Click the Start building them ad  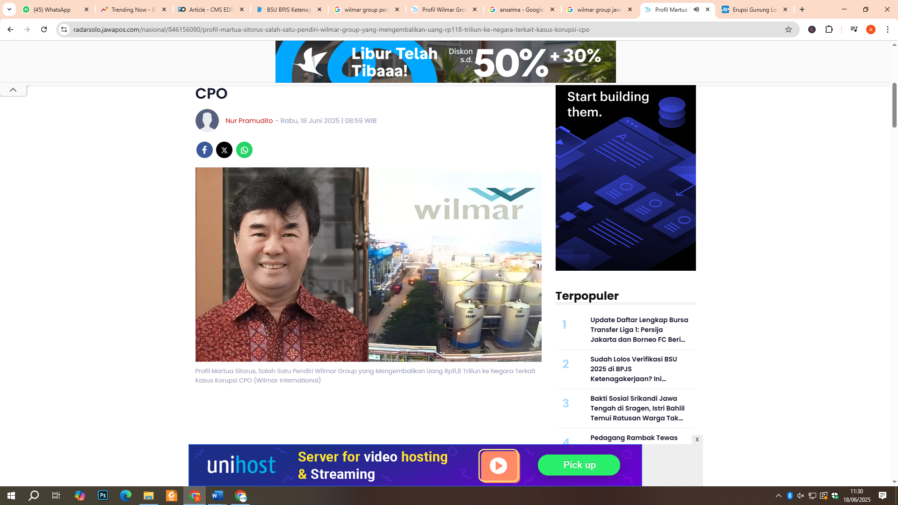click(625, 178)
